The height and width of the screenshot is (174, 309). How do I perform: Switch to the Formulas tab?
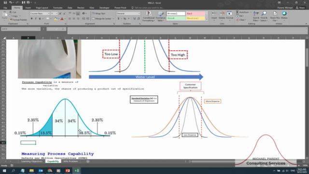(x=58, y=8)
